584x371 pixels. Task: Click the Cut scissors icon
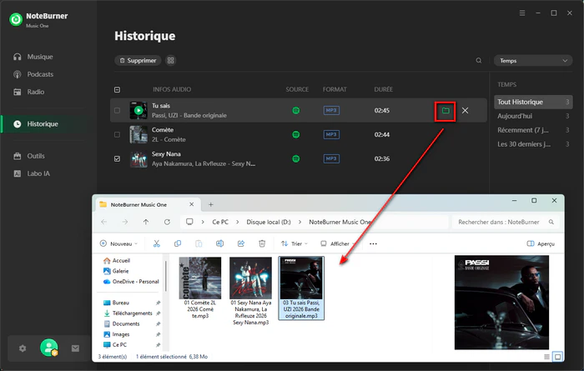pyautogui.click(x=157, y=243)
